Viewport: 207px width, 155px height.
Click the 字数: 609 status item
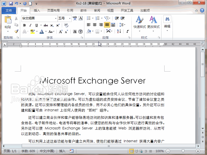[28, 151]
